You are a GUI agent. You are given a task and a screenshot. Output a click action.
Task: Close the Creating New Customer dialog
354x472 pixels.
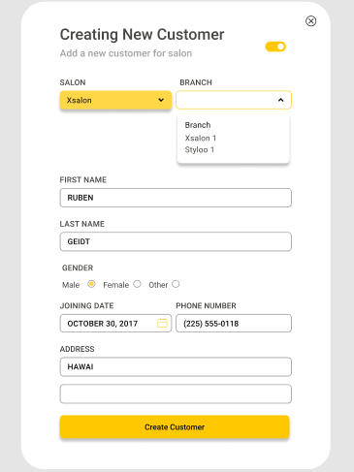(x=310, y=21)
